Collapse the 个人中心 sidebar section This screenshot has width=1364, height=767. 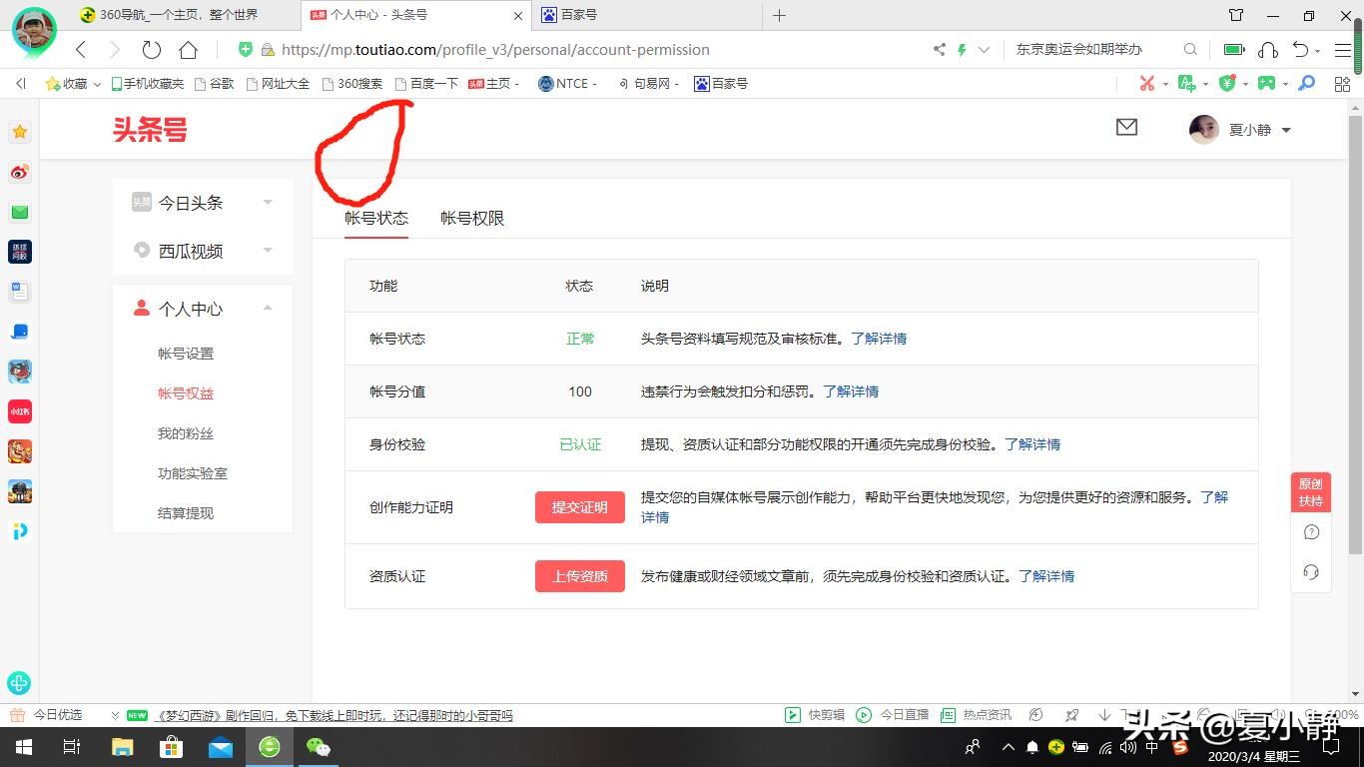pyautogui.click(x=203, y=309)
